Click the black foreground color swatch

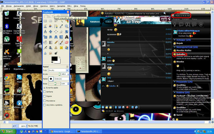(x=55, y=59)
